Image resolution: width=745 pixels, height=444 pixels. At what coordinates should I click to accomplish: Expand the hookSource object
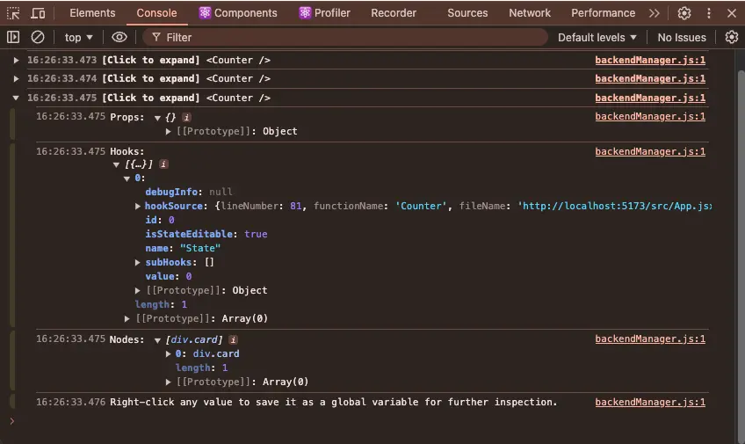click(138, 206)
